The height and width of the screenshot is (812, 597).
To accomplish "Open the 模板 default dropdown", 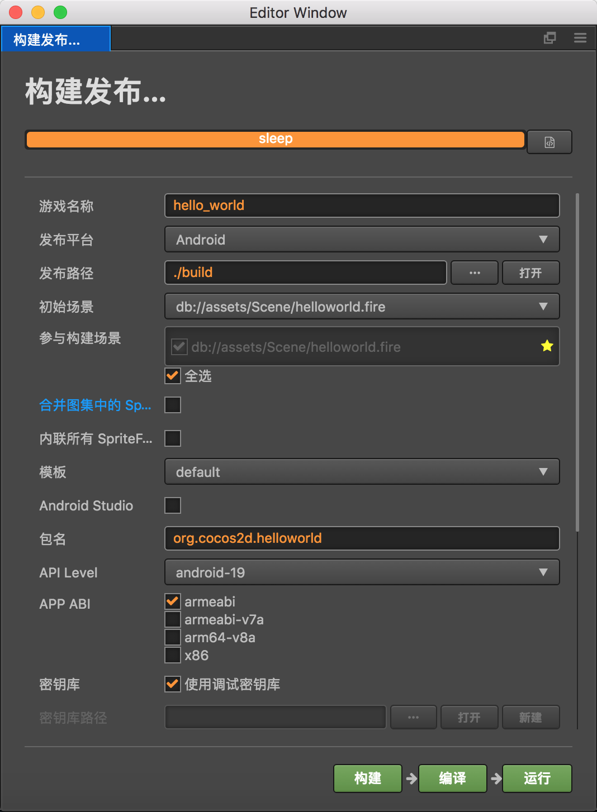I will pyautogui.click(x=362, y=472).
